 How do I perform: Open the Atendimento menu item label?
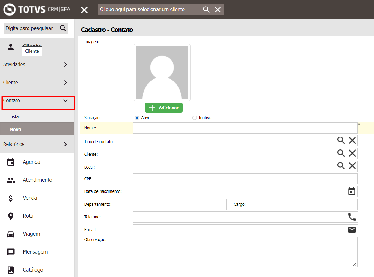click(x=37, y=180)
